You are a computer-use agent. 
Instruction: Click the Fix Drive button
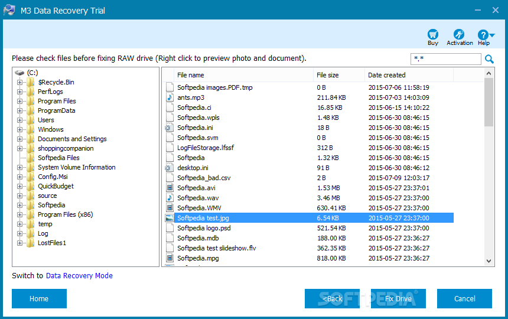[x=398, y=298]
